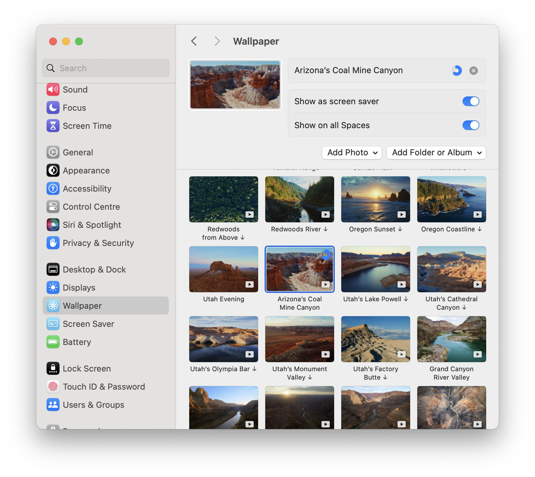Viewport: 535px width, 477px height.
Task: Click the Accessibility icon in sidebar
Action: pyautogui.click(x=53, y=189)
